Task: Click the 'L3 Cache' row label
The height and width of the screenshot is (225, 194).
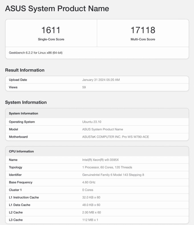Action: point(16,220)
